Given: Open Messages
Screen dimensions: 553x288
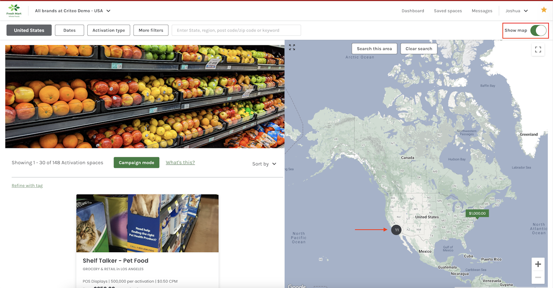Looking at the screenshot, I should click(x=482, y=11).
